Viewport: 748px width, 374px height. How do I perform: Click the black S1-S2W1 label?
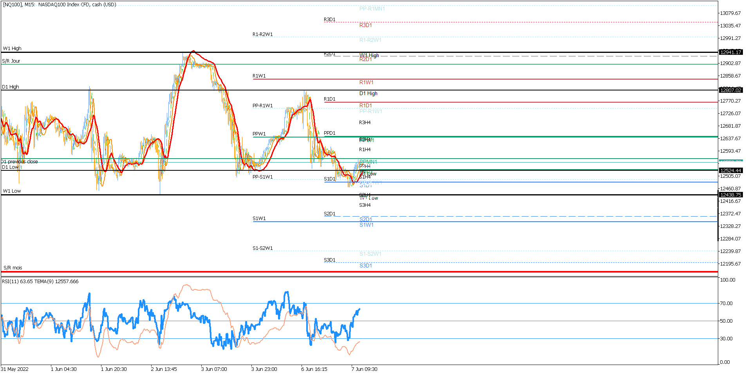[263, 248]
